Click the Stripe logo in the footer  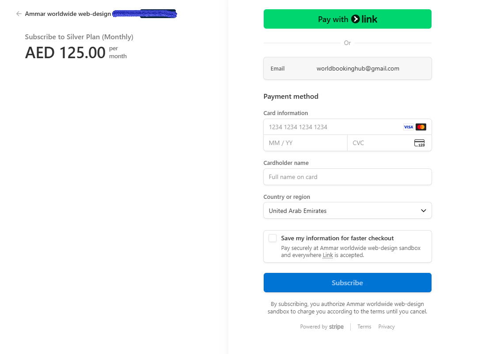(x=336, y=327)
